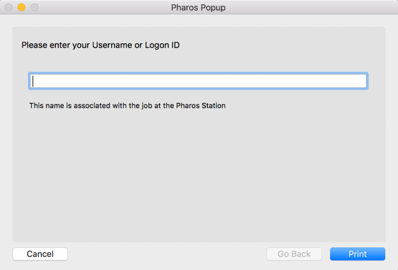The image size is (398, 270).
Task: Click the Pharos Popup window title
Action: pos(198,8)
